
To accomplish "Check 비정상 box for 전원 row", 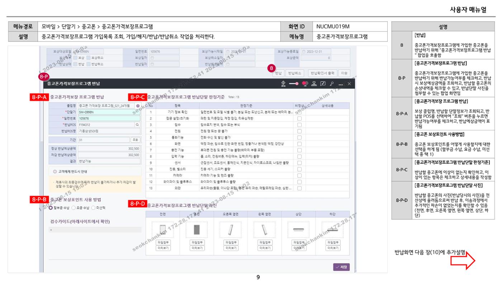I will 299,131.
